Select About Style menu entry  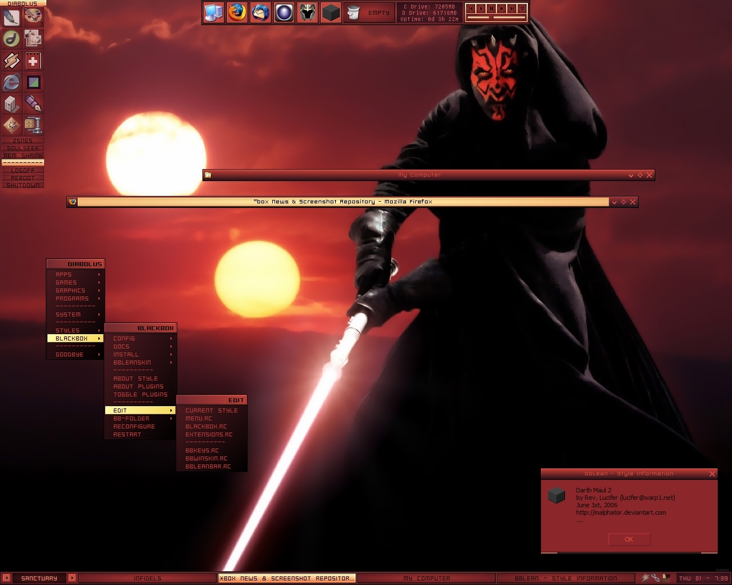coord(141,378)
